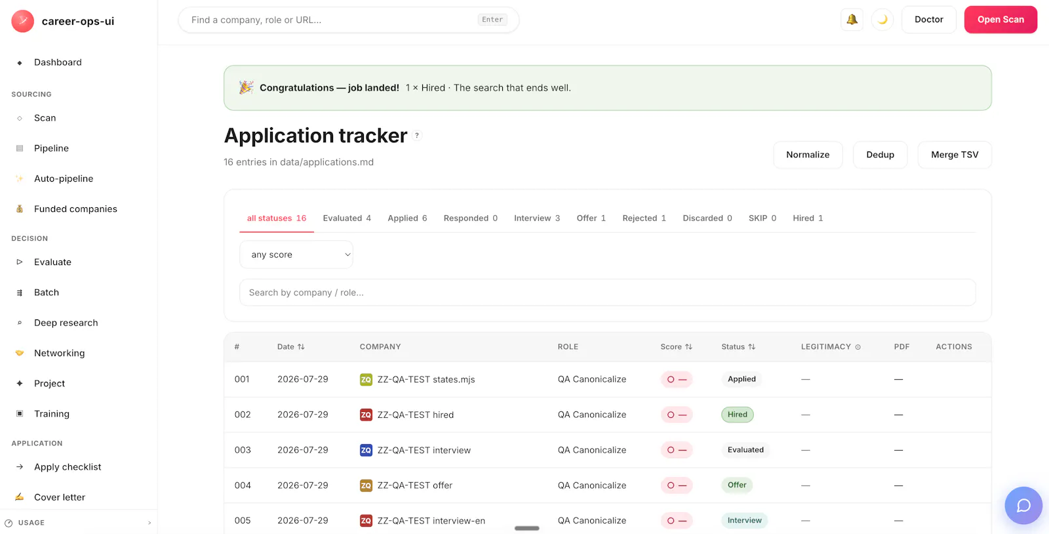The width and height of the screenshot is (1049, 534).
Task: Click the Dedup button
Action: 880,155
